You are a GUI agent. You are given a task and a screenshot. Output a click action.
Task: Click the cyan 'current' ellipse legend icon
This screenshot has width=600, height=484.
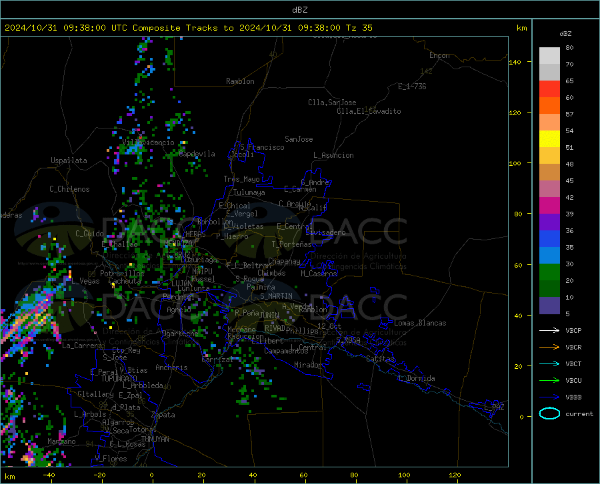[549, 413]
